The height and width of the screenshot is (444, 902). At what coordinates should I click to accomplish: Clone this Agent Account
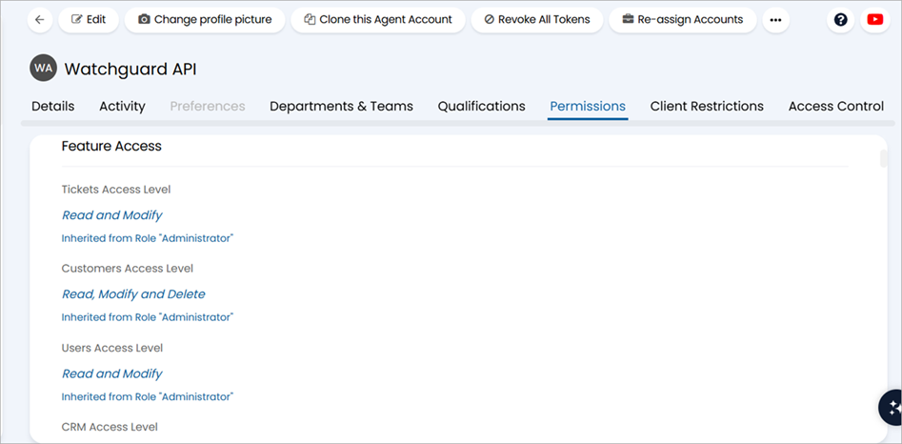378,20
